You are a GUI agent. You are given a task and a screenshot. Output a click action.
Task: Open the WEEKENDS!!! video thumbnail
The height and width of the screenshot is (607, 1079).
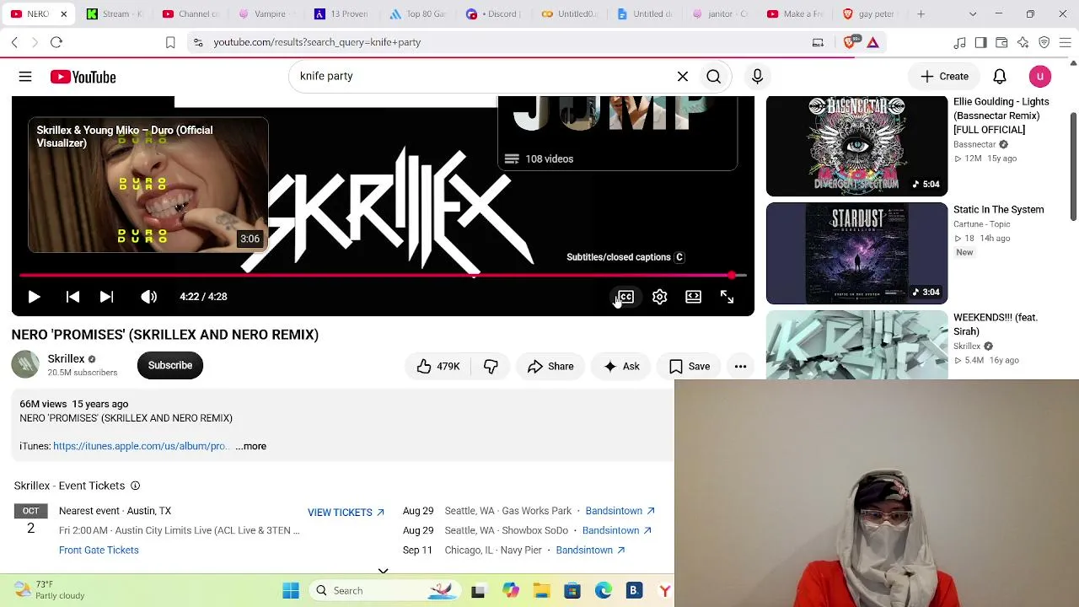point(856,345)
